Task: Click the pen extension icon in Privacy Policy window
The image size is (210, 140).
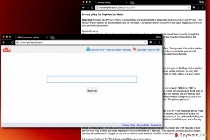Action: click(198, 8)
